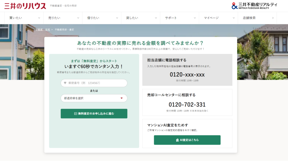This screenshot has height=165, width=288.
Task: Open the サポート menu
Action: (179, 18)
